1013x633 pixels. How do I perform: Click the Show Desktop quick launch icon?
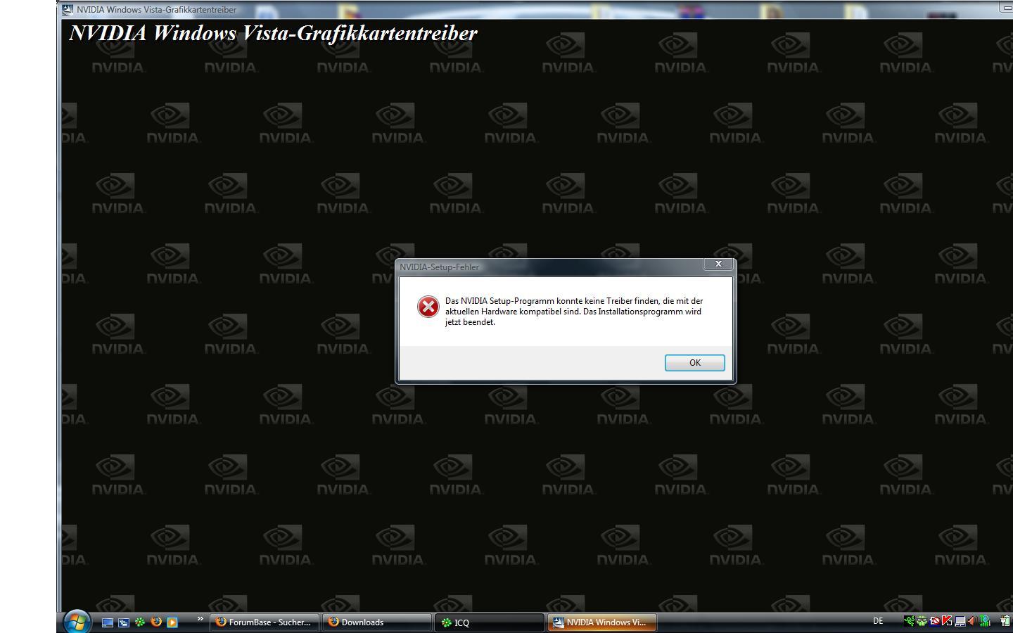point(108,622)
